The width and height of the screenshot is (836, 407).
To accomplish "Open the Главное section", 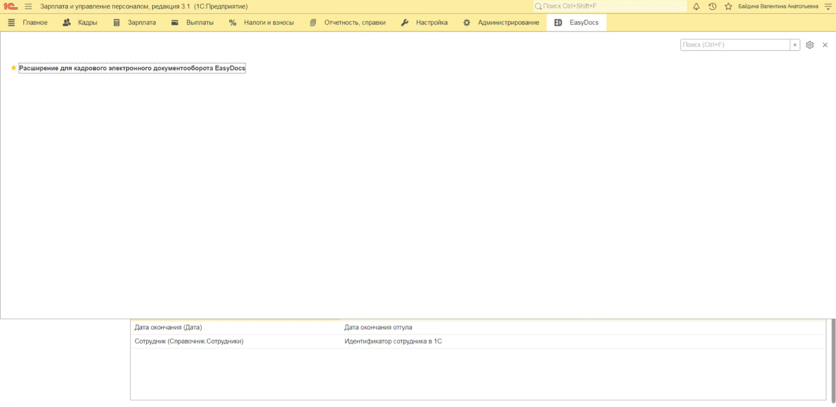I will tap(28, 23).
